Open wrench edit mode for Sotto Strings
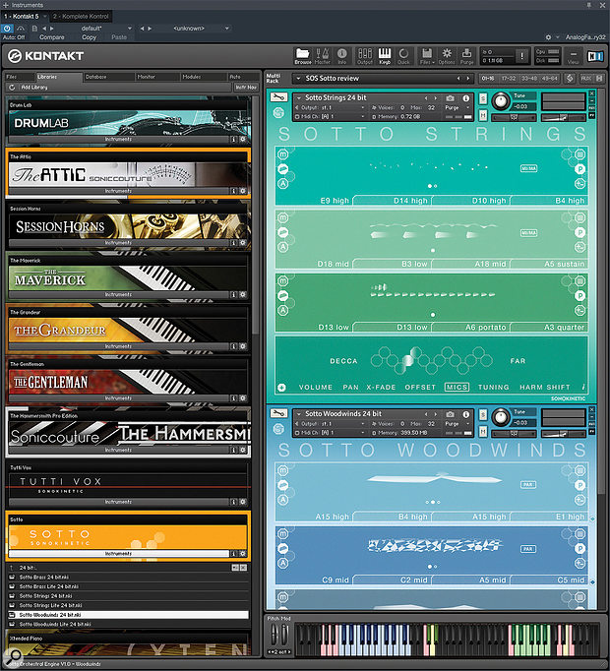 click(x=278, y=97)
